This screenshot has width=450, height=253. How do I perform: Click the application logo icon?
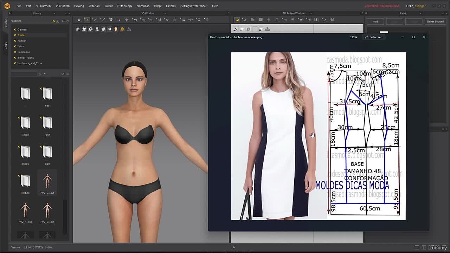tap(7, 6)
